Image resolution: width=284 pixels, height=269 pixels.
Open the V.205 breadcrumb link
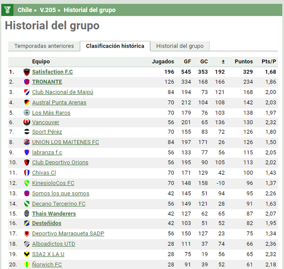[x=48, y=10]
